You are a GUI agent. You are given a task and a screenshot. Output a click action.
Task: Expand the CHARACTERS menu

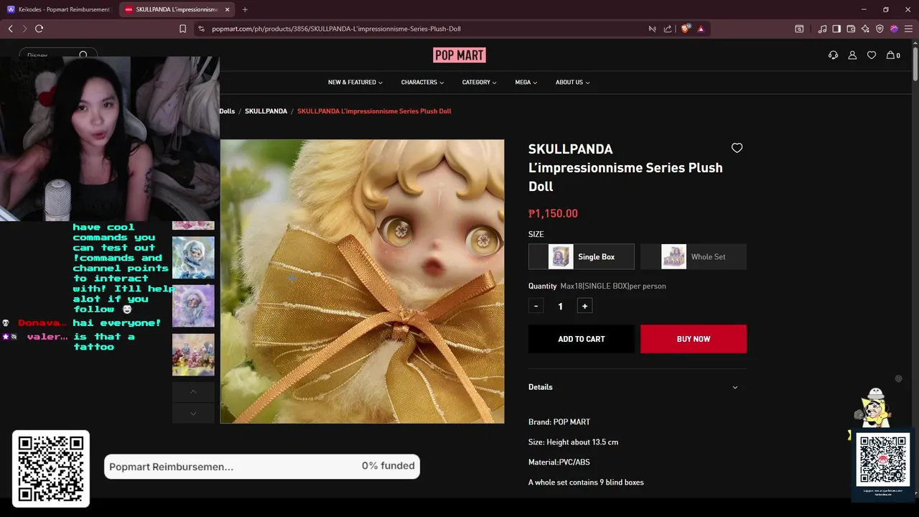(x=422, y=83)
